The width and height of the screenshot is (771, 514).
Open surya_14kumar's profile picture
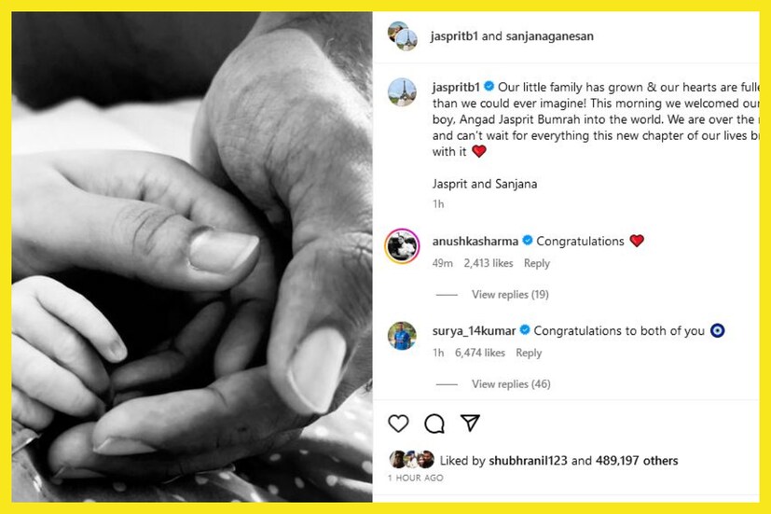[x=402, y=336]
